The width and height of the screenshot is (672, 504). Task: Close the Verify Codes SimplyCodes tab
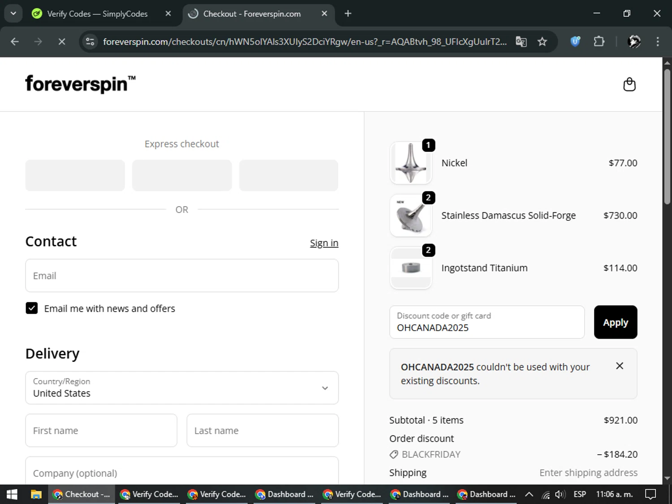168,13
